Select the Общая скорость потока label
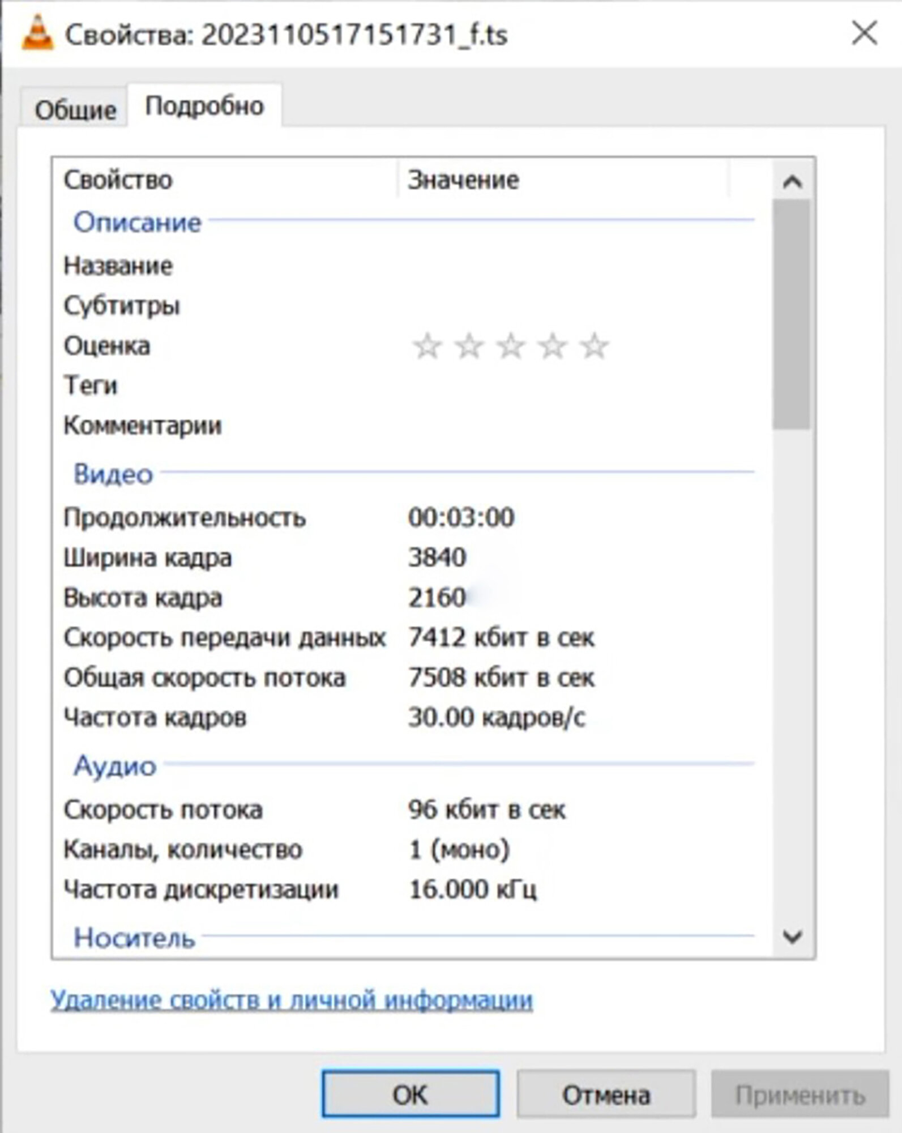 pos(204,678)
